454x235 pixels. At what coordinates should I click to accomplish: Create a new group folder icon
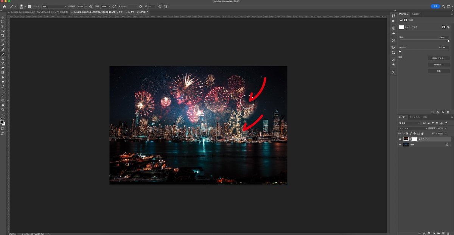[438, 233]
